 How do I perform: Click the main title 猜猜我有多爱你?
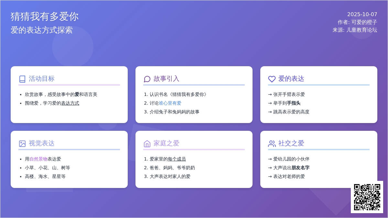[x=45, y=16]
